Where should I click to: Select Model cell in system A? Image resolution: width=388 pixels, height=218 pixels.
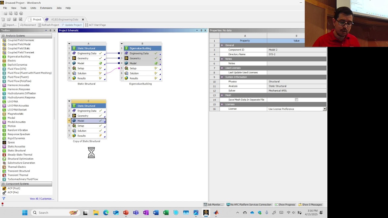[89, 63]
